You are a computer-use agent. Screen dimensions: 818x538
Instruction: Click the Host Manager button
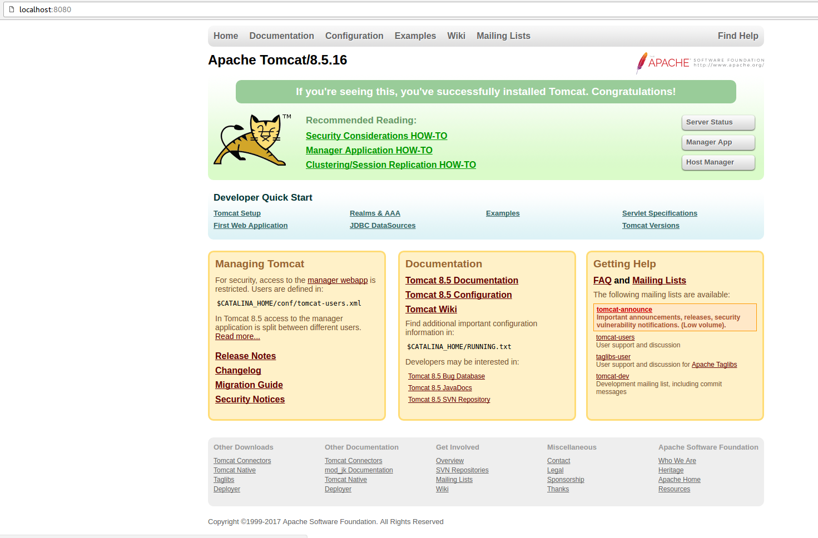(718, 162)
